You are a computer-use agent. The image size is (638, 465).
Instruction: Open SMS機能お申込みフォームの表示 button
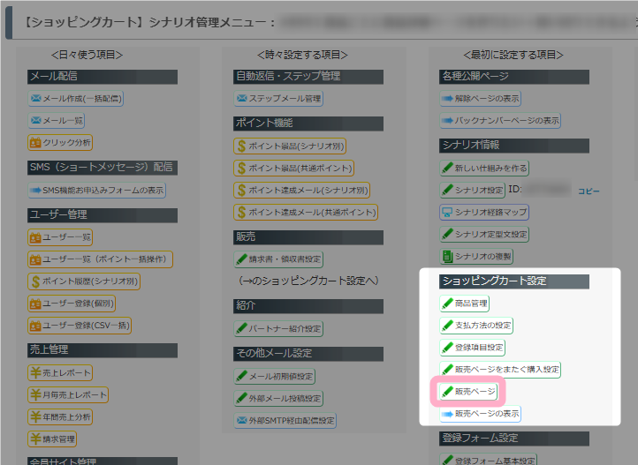97,190
